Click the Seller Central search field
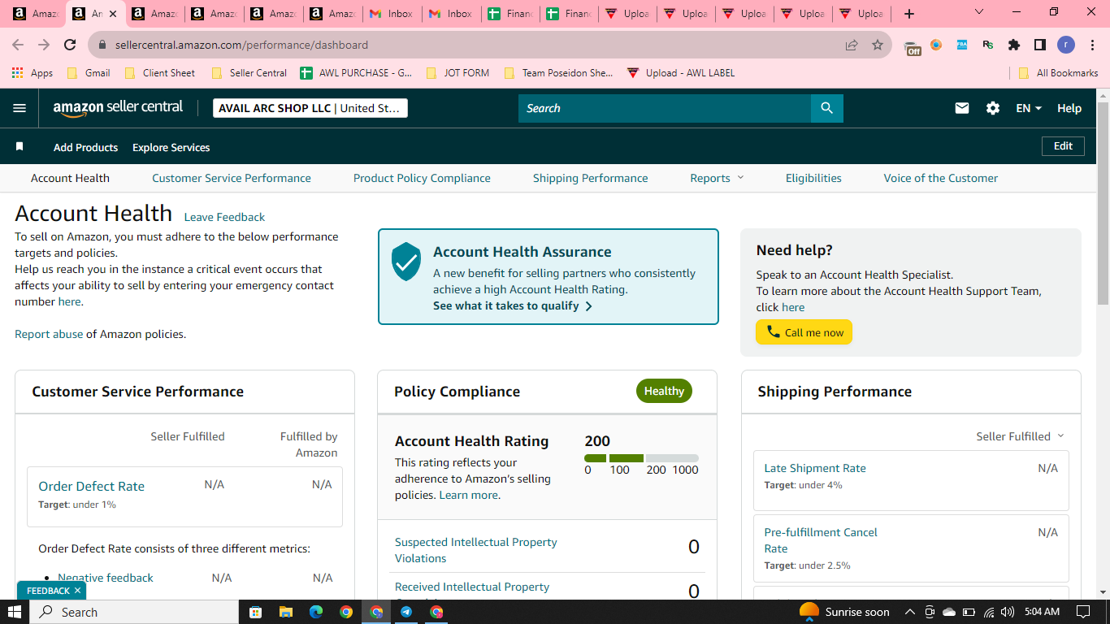 [665, 108]
